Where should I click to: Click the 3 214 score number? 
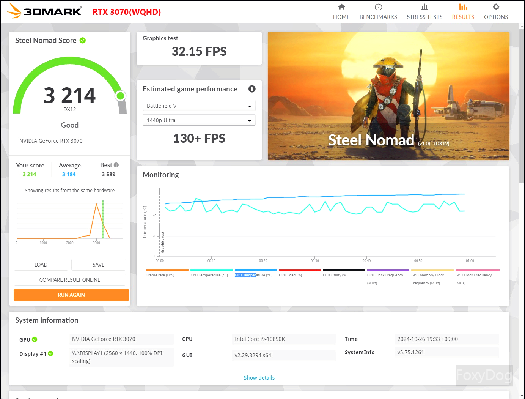(70, 95)
